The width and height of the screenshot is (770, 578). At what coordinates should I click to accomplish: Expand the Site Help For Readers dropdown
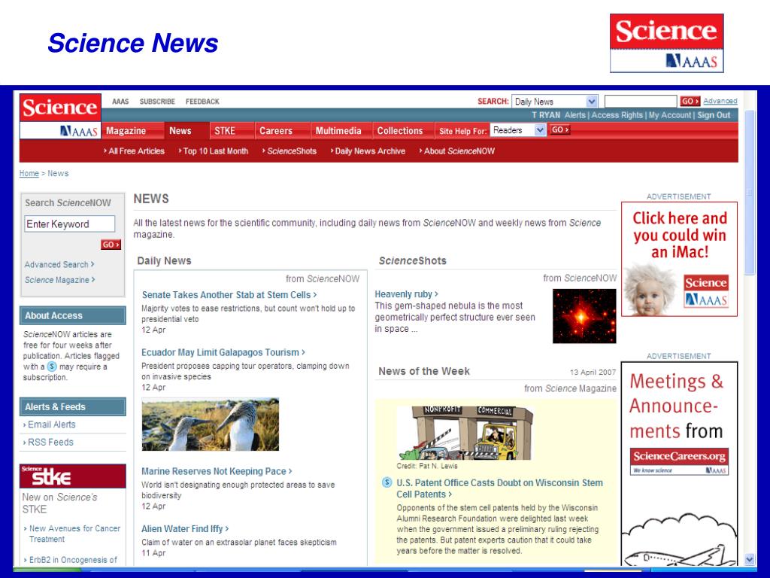coord(518,130)
